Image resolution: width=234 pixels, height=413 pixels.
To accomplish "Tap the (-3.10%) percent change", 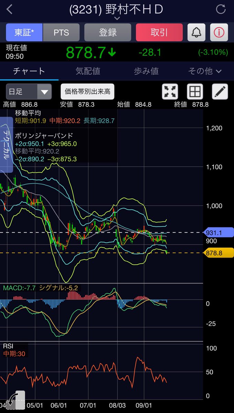I will click(213, 52).
